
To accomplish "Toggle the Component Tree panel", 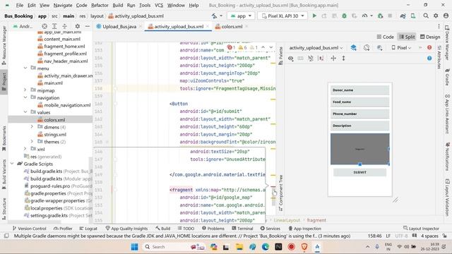I will click(281, 193).
